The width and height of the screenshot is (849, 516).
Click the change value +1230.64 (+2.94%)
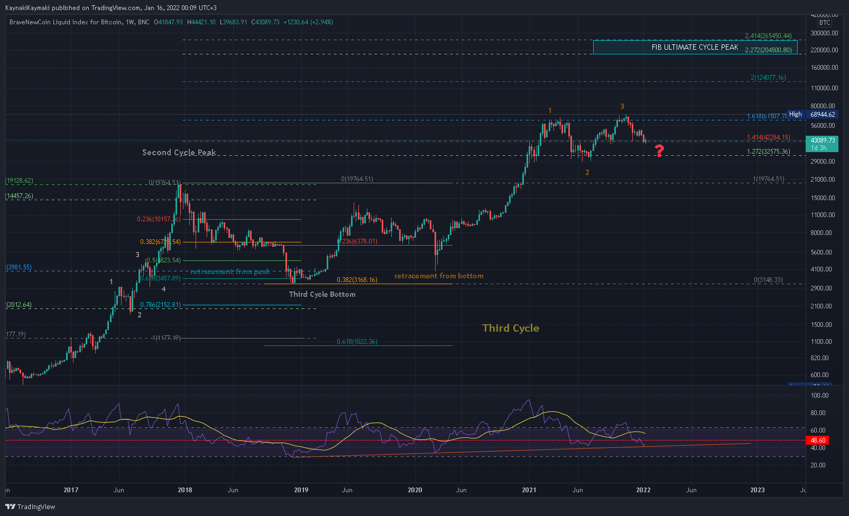coord(308,22)
